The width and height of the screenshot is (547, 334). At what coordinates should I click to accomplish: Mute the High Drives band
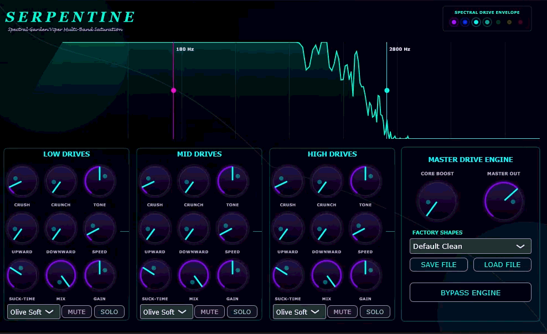click(x=342, y=312)
